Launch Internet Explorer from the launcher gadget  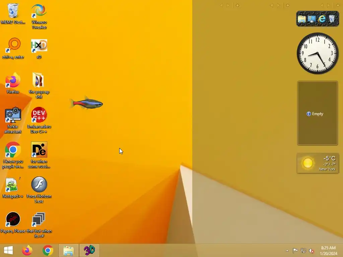(x=322, y=19)
